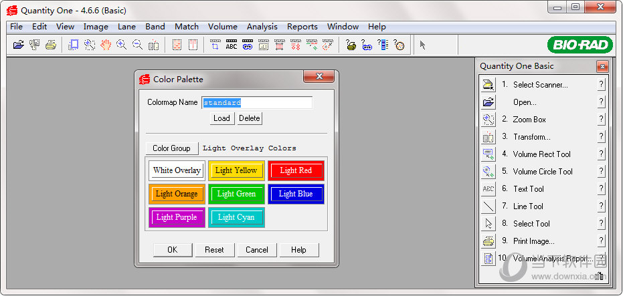Click Delete button in Color Palette
Viewport: 623px width, 296px height.
(x=250, y=118)
